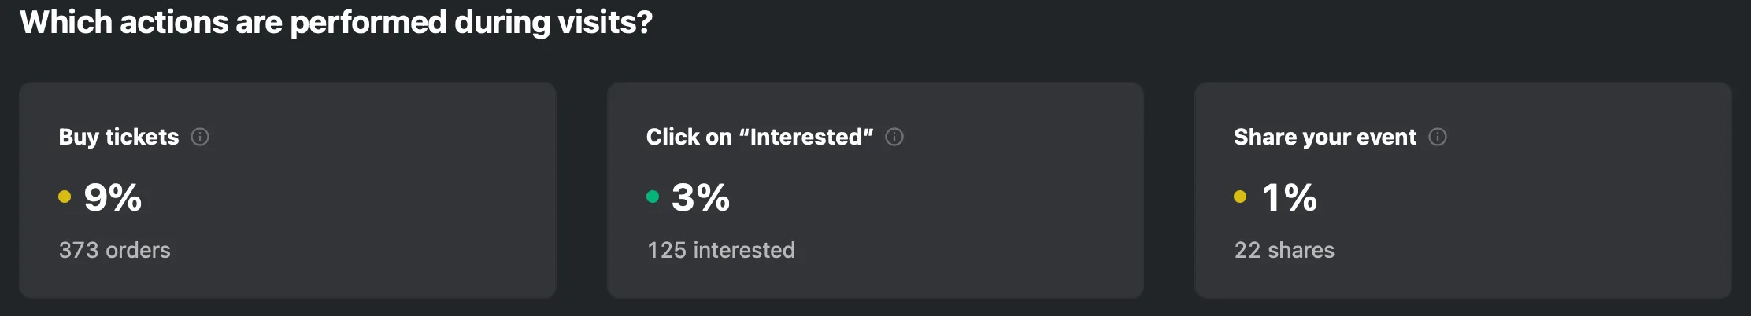Select the Buy tickets statistics card
The image size is (1751, 316).
point(288,190)
